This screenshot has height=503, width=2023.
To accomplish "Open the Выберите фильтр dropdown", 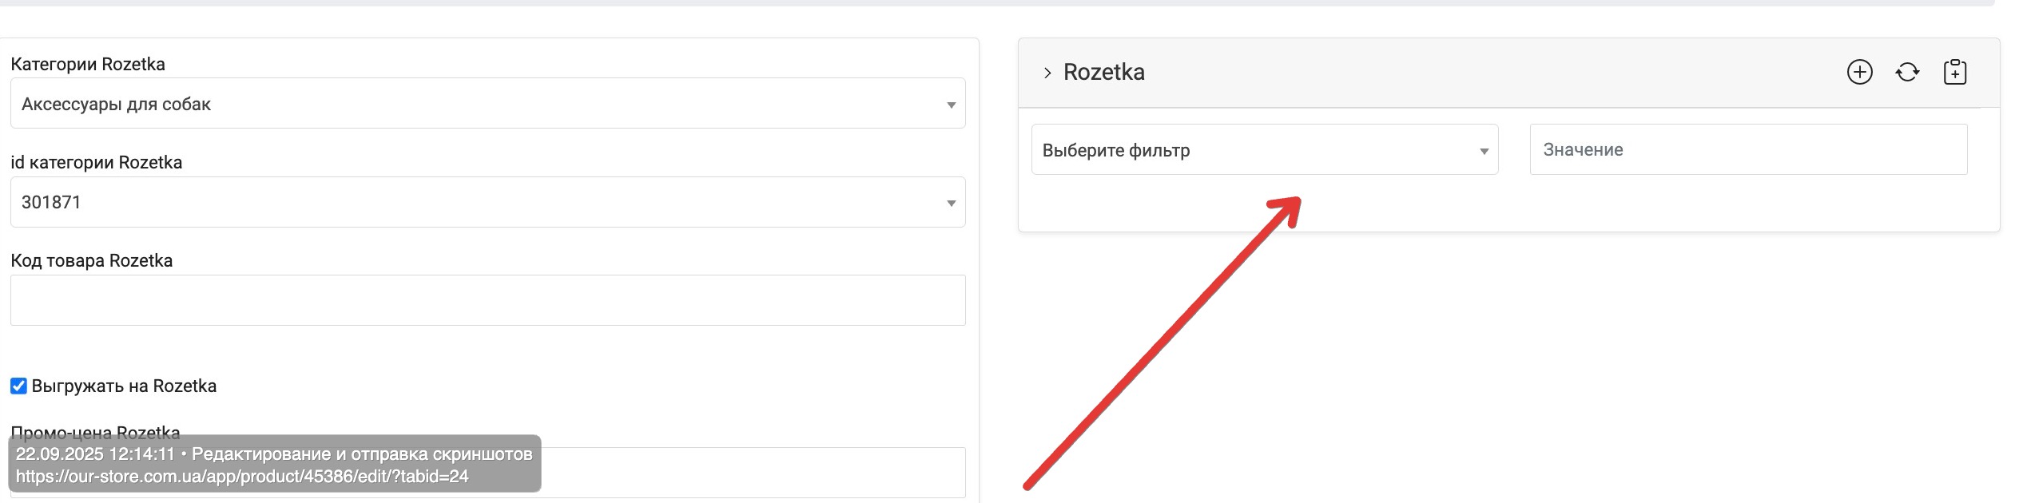I will point(1264,149).
